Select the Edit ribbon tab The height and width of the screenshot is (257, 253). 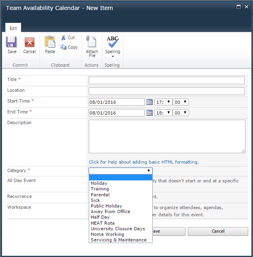[x=13, y=28]
